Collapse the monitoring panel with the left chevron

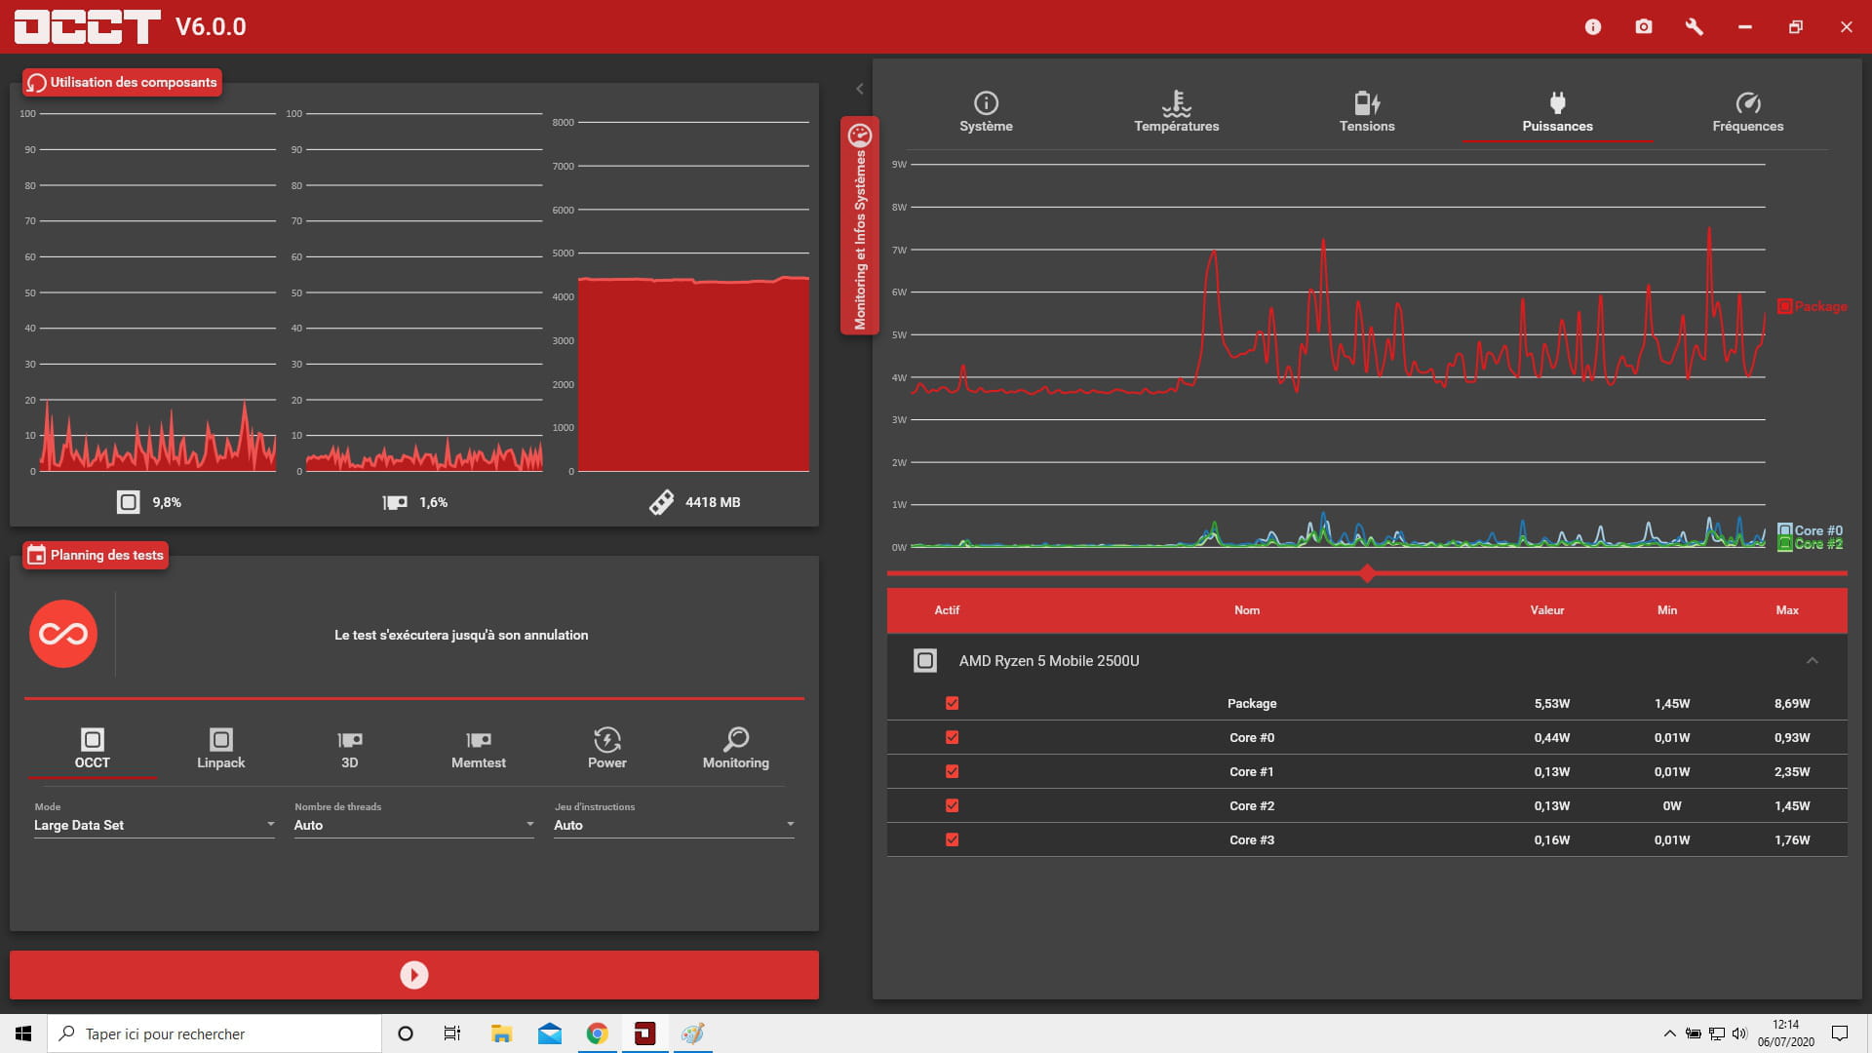coord(859,89)
